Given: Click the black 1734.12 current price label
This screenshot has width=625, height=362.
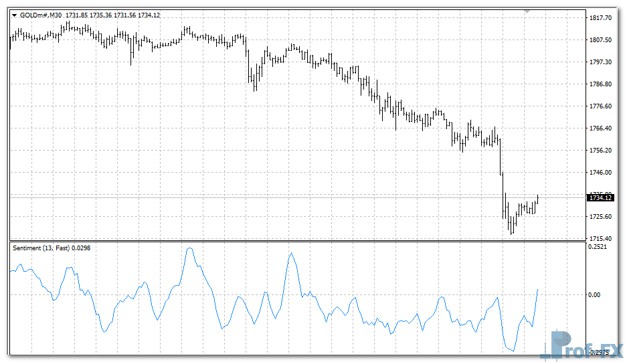Looking at the screenshot, I should pos(600,197).
